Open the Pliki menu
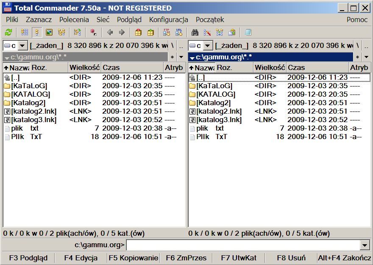Image resolution: width=373 pixels, height=265 pixels. (x=12, y=20)
